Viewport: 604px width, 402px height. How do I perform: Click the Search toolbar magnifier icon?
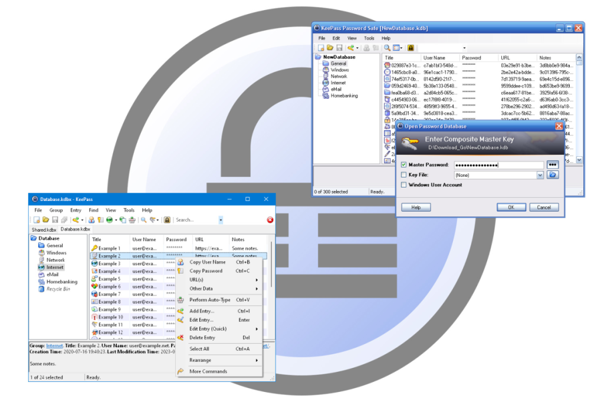point(144,220)
